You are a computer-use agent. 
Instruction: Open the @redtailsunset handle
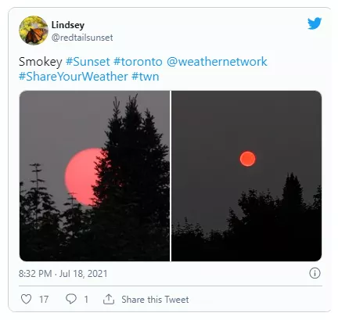(x=82, y=38)
